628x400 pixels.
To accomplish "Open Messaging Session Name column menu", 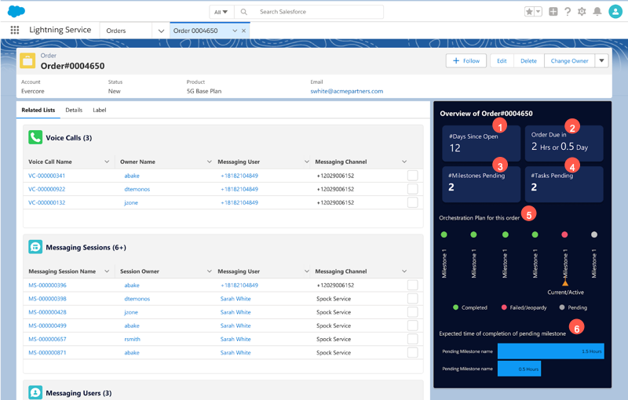I will pyautogui.click(x=107, y=271).
